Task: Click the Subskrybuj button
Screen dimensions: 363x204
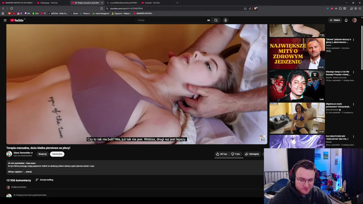Action: (57, 154)
